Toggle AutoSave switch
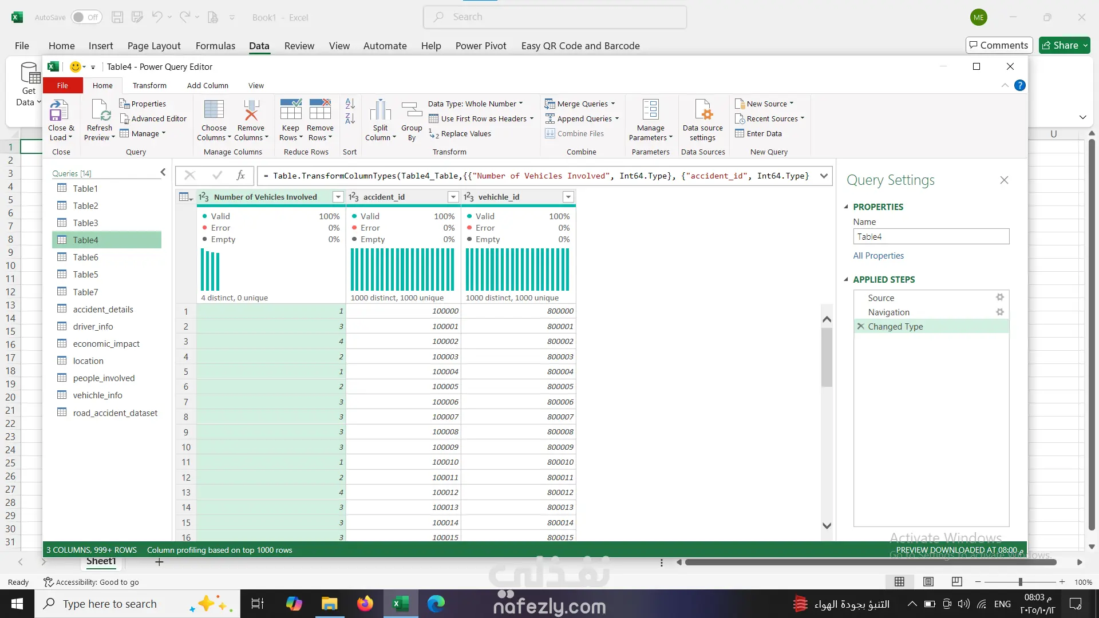The width and height of the screenshot is (1099, 618). (86, 17)
